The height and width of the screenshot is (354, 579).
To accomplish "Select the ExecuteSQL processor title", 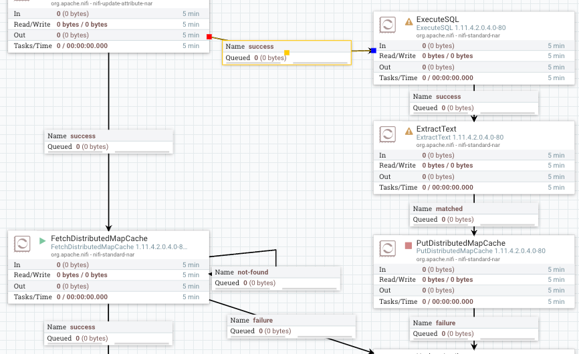I will 437,19.
